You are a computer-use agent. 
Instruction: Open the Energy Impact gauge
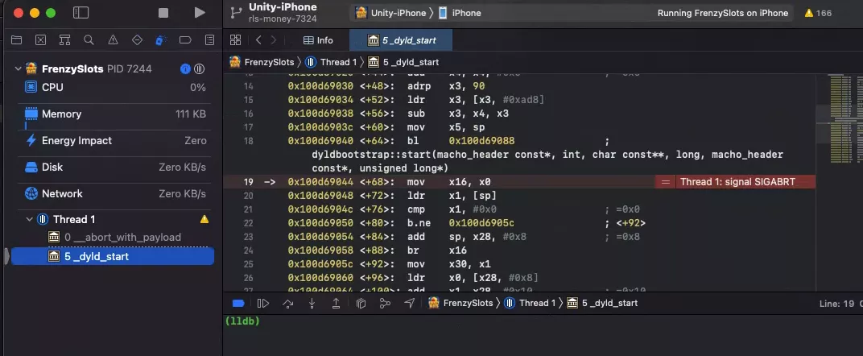(114, 141)
